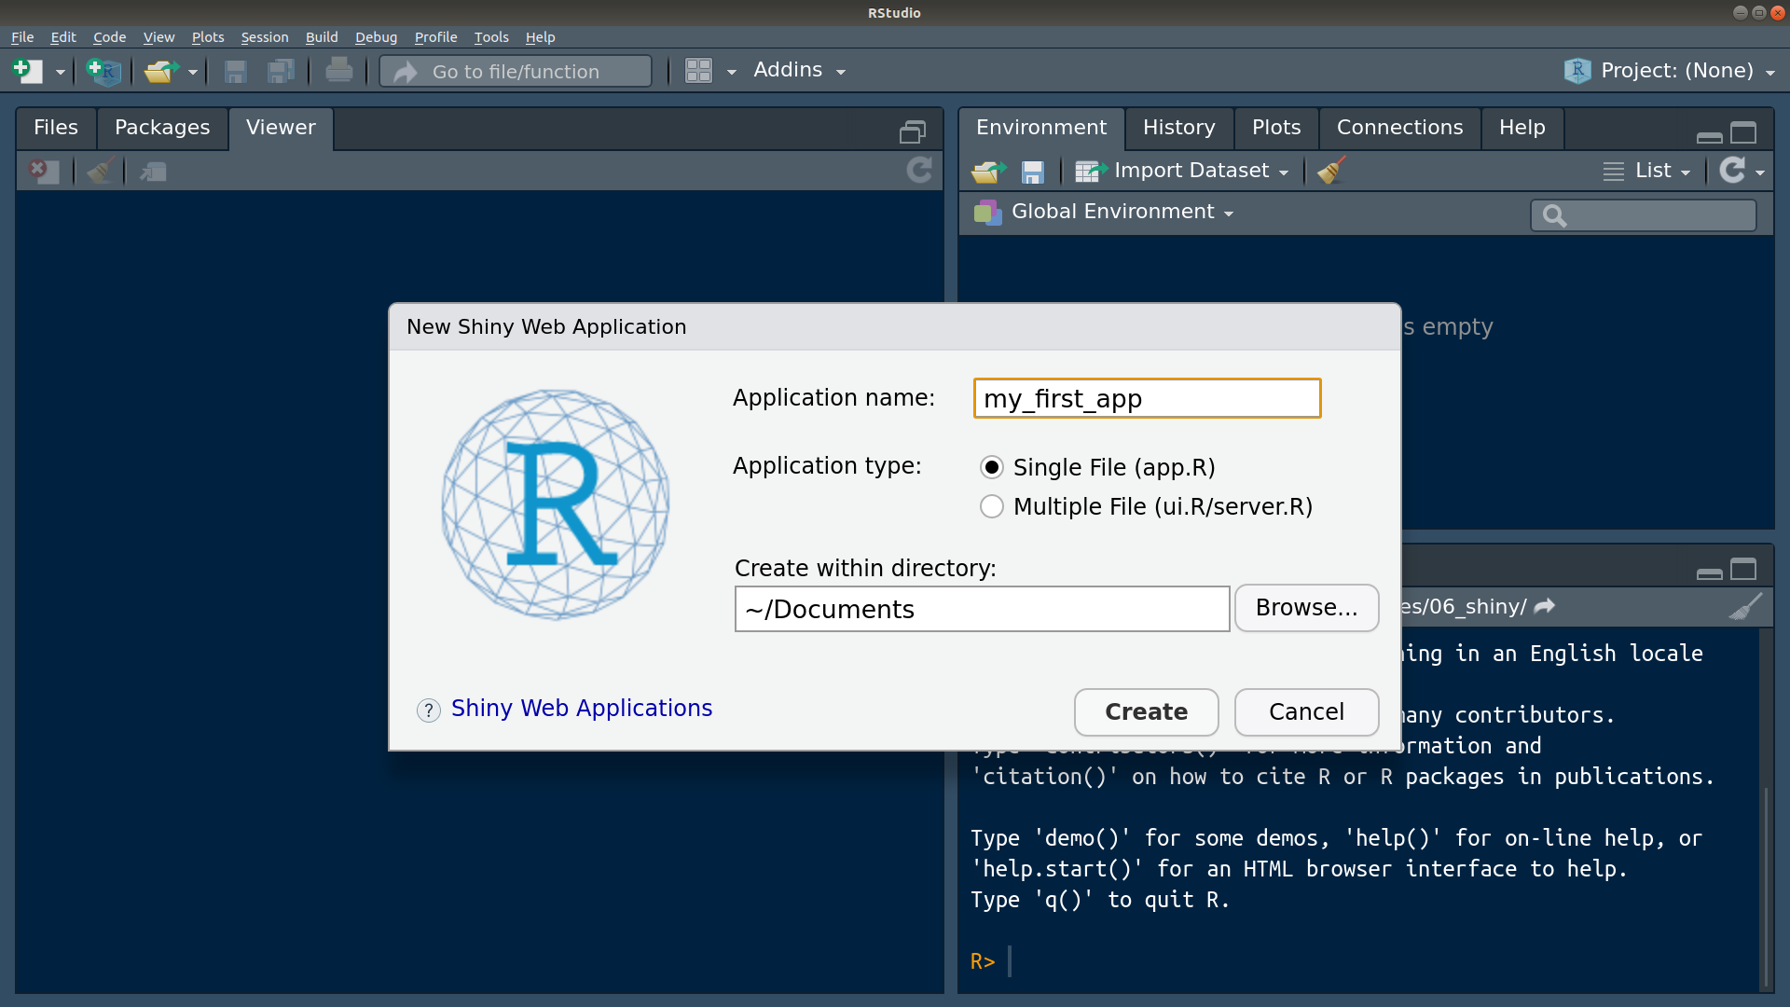
Task: Click the console working directory arrow icon
Action: pos(1545,606)
